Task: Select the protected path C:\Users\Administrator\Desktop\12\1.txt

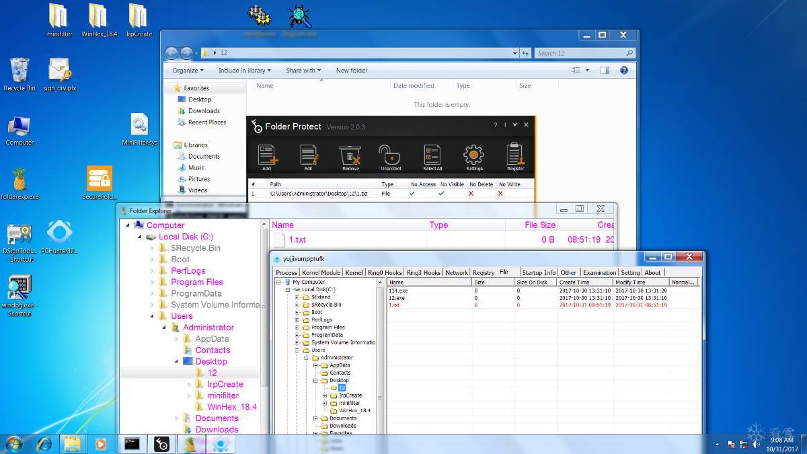Action: pyautogui.click(x=319, y=194)
